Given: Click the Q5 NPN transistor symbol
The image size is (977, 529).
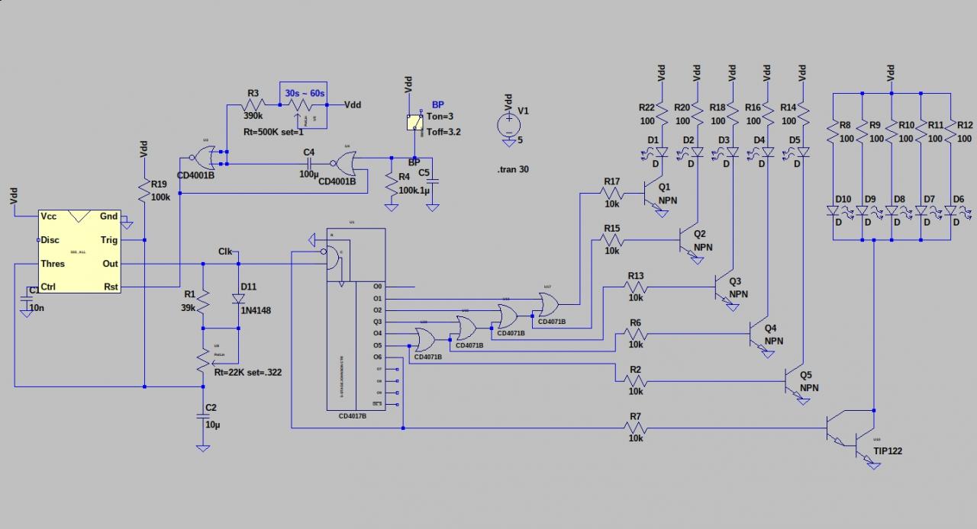Looking at the screenshot, I should 794,381.
